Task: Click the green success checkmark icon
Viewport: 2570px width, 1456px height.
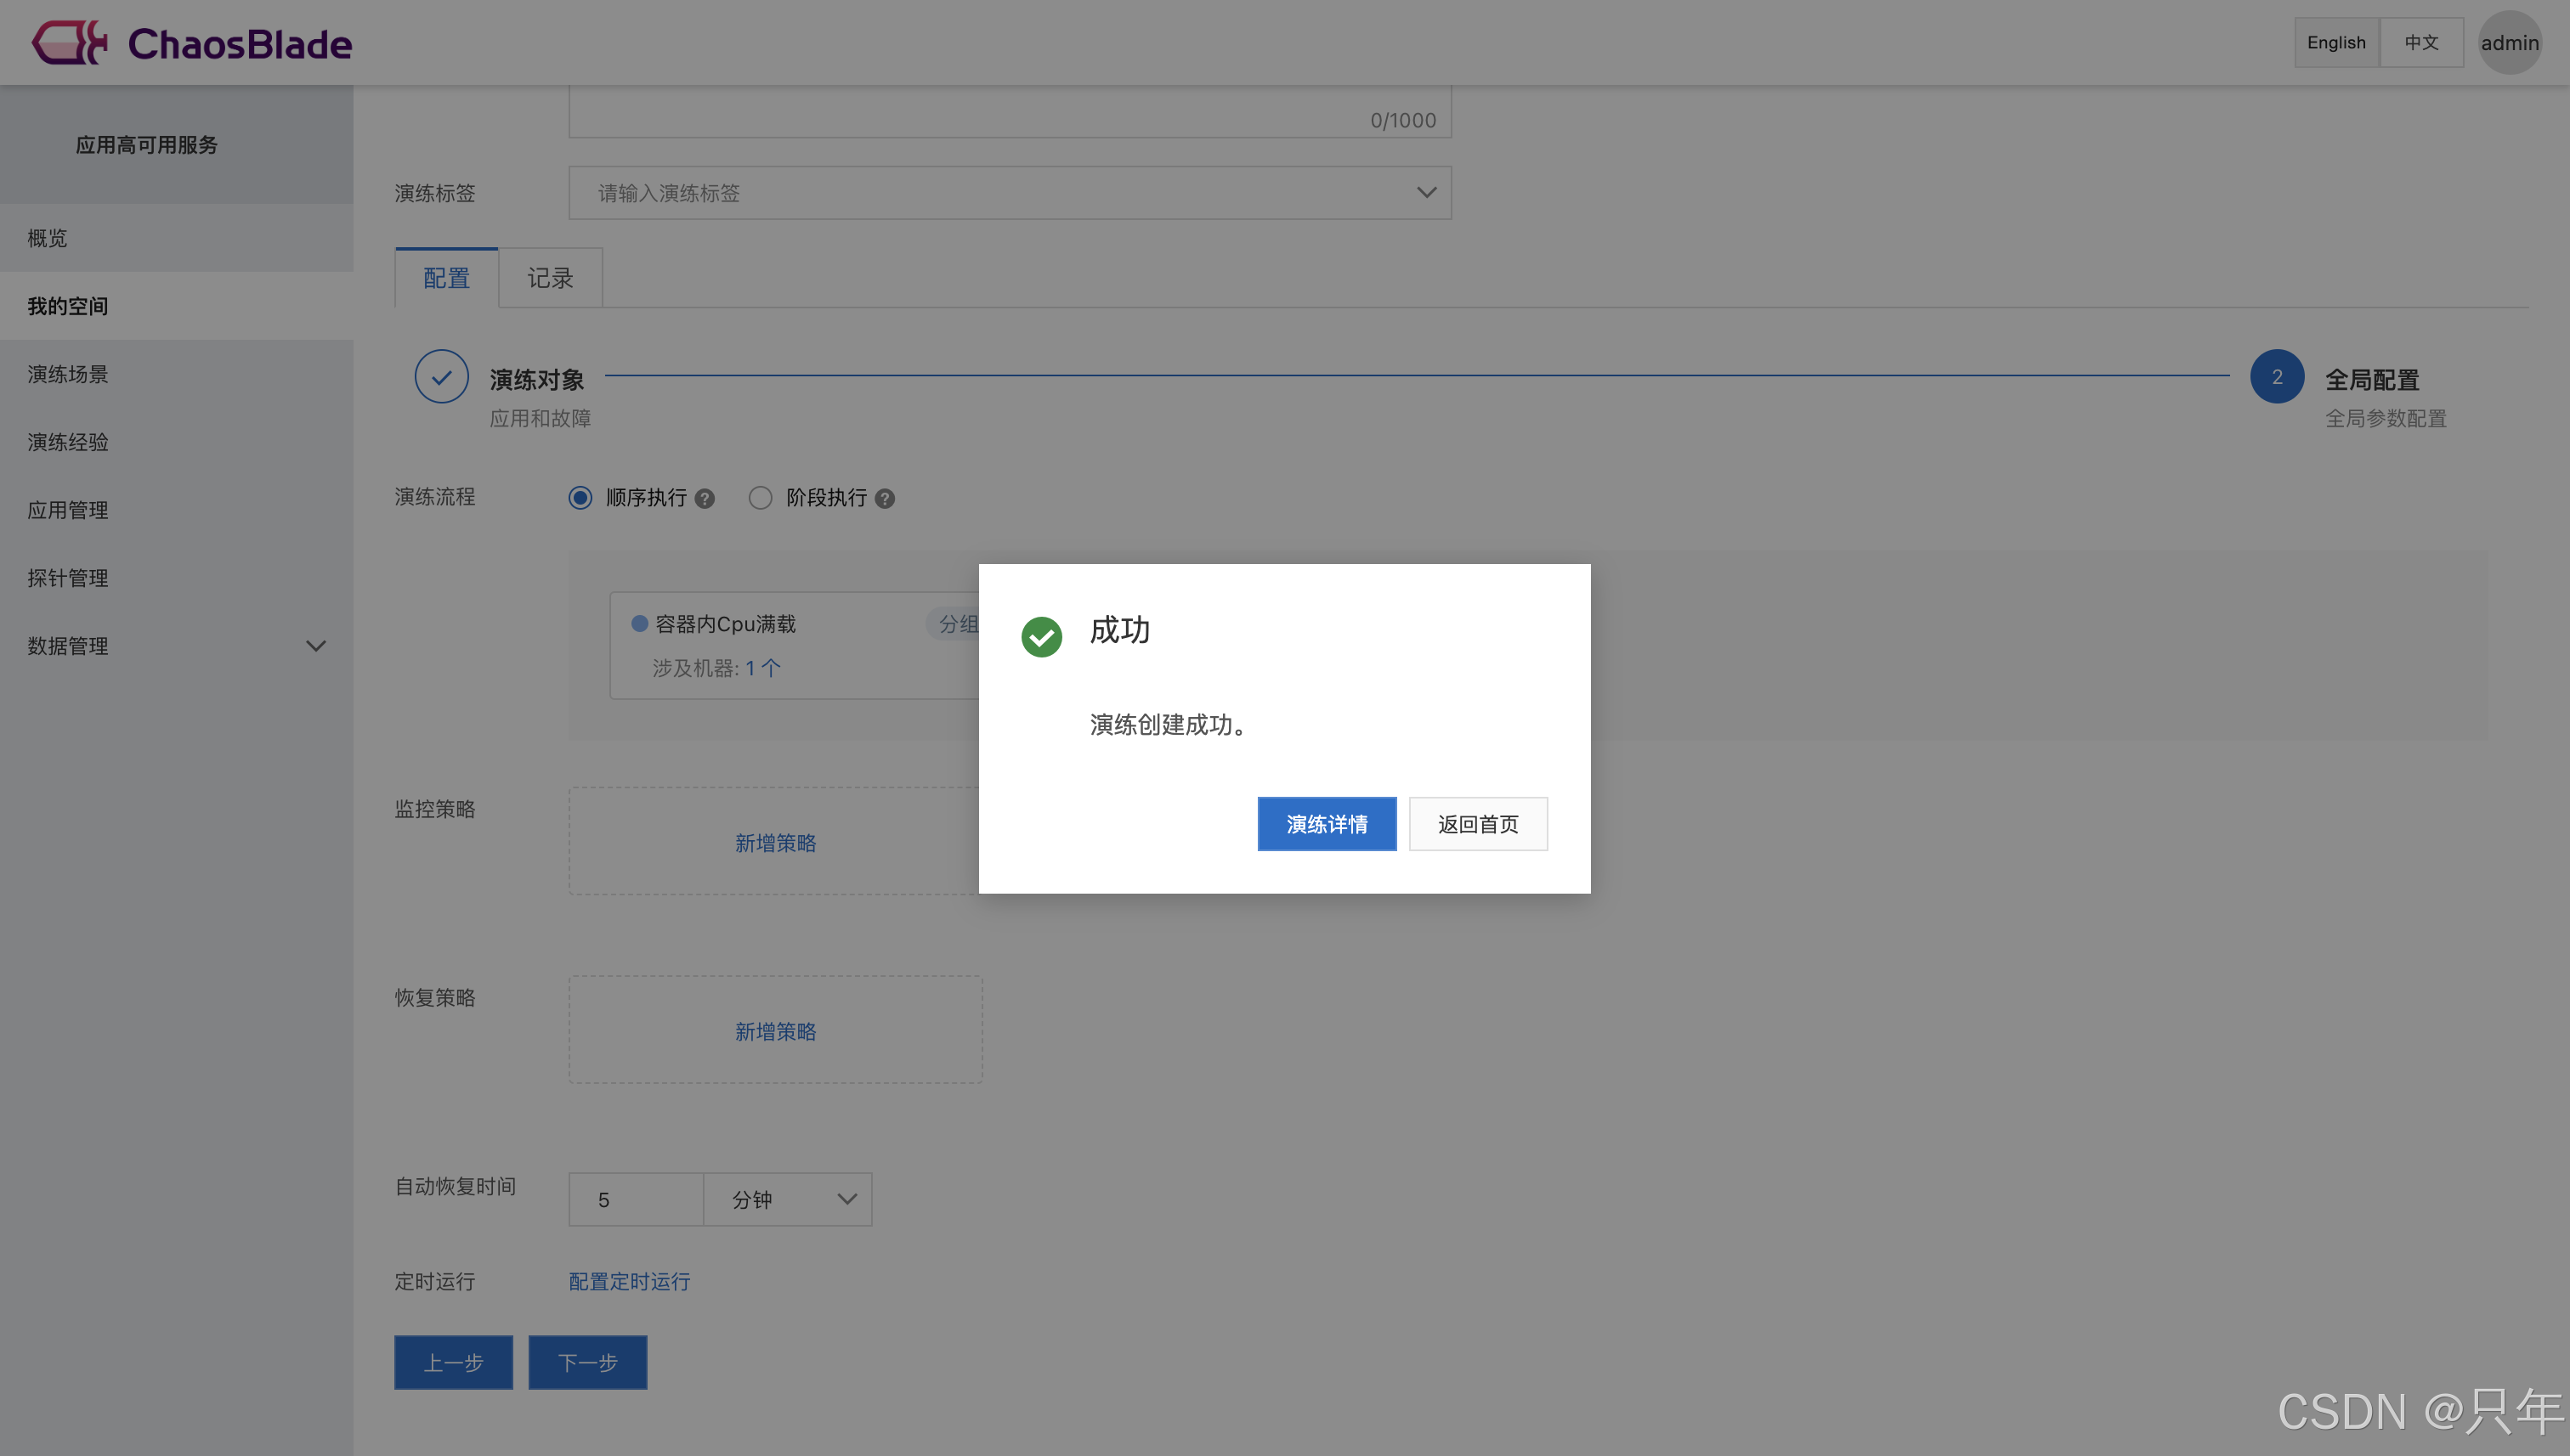Action: pos(1041,636)
